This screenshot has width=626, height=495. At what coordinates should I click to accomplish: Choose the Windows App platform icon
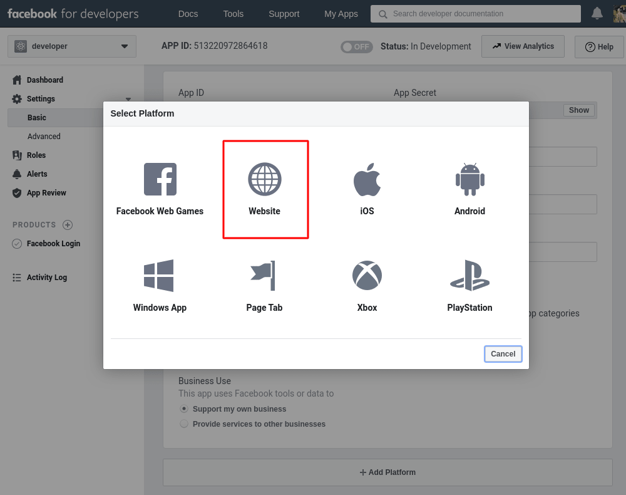(158, 275)
